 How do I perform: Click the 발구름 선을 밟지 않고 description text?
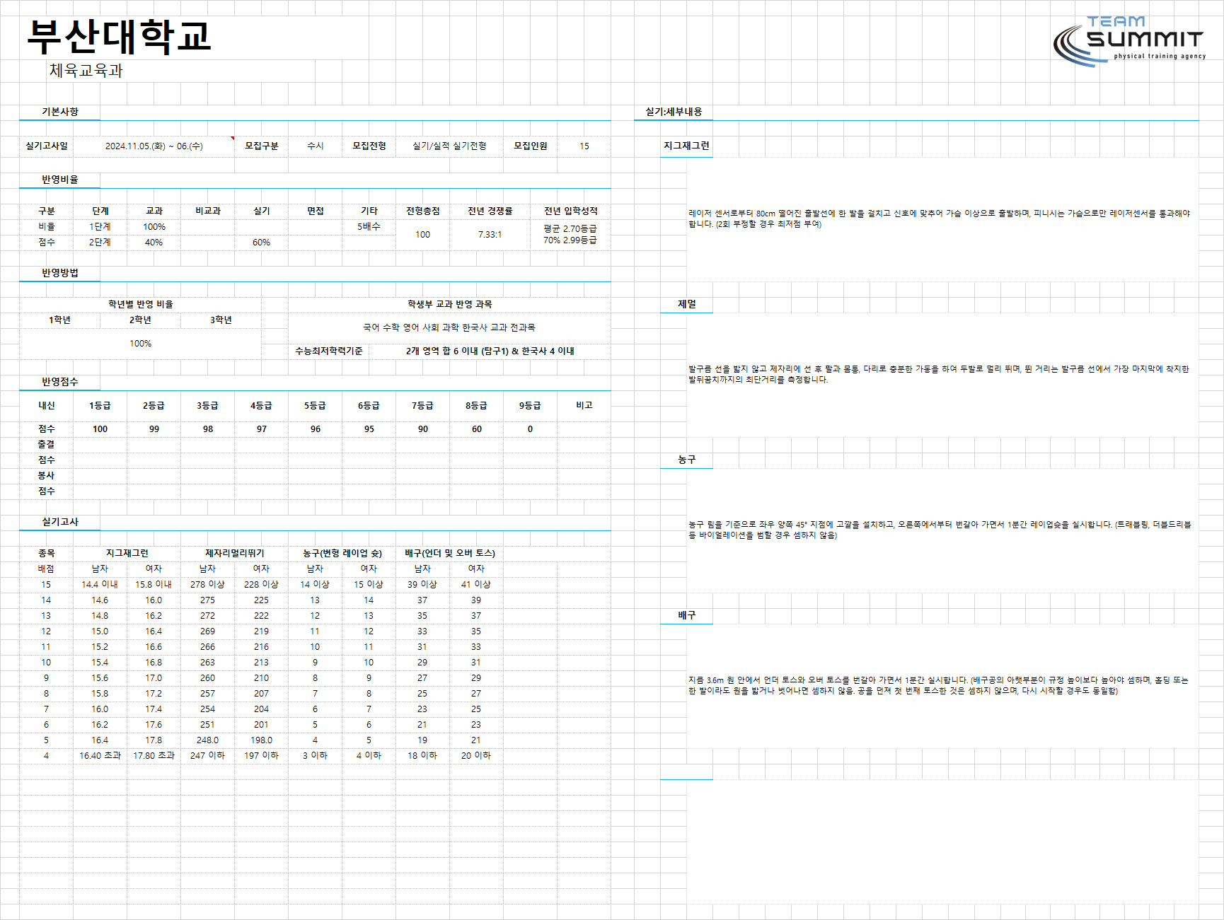point(939,374)
